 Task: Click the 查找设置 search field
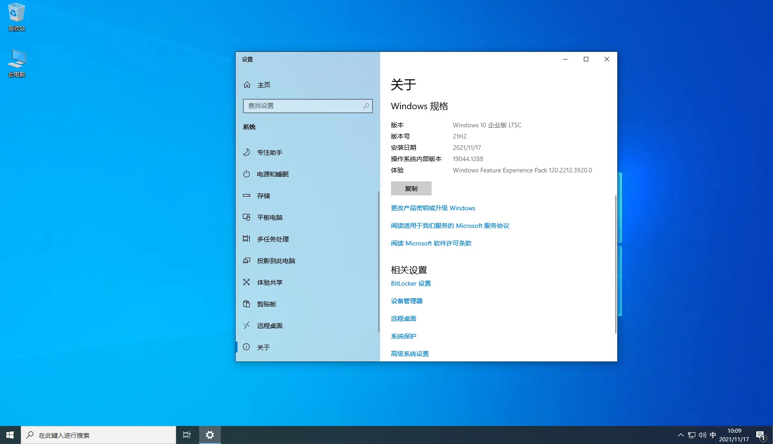point(308,106)
